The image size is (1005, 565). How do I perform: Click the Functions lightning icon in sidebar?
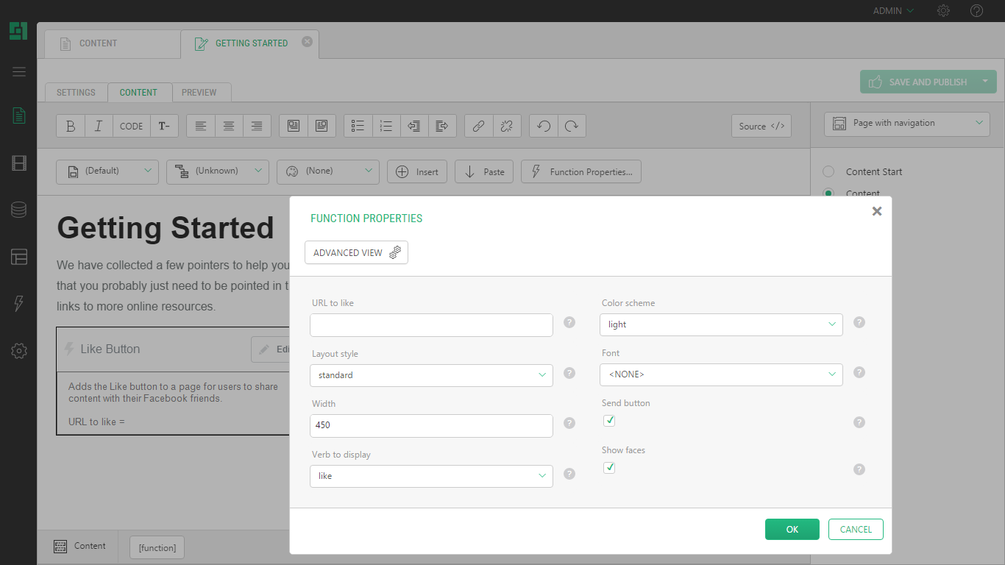coord(19,304)
